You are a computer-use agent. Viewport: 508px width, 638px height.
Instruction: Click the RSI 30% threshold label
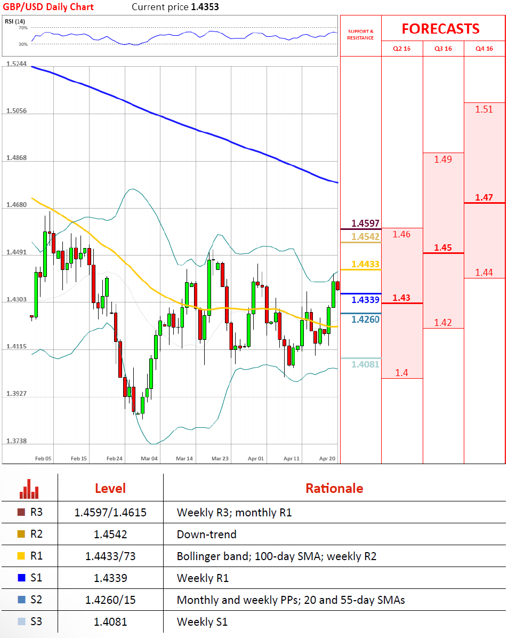pos(23,44)
